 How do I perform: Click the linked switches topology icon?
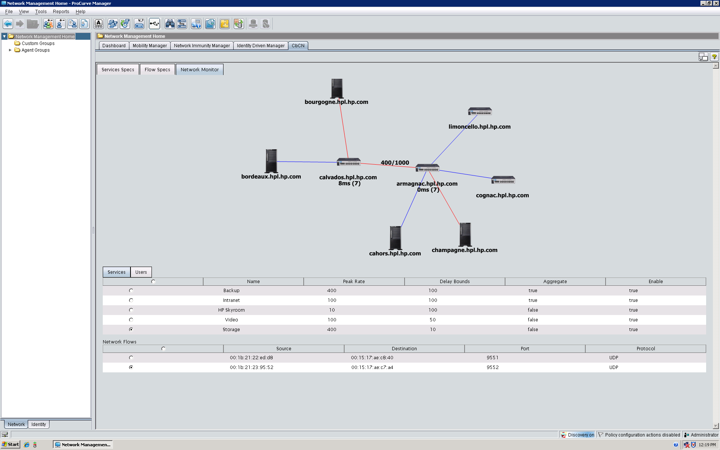click(182, 24)
